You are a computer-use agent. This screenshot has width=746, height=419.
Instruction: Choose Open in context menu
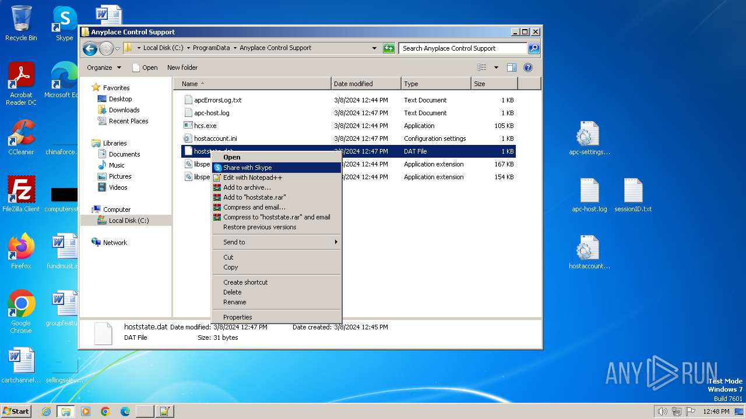point(276,157)
